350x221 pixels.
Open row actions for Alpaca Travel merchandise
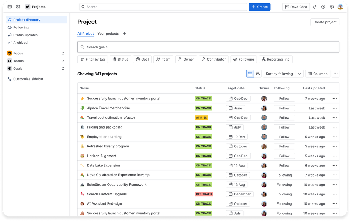[335, 108]
